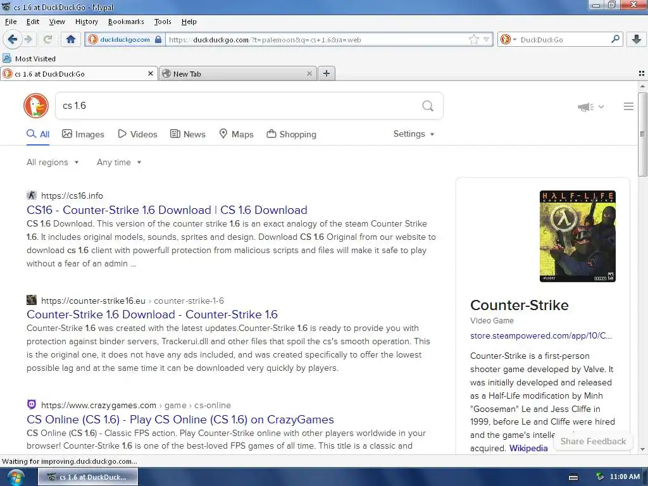Open the Help menu
The image size is (648, 486).
pos(189,22)
